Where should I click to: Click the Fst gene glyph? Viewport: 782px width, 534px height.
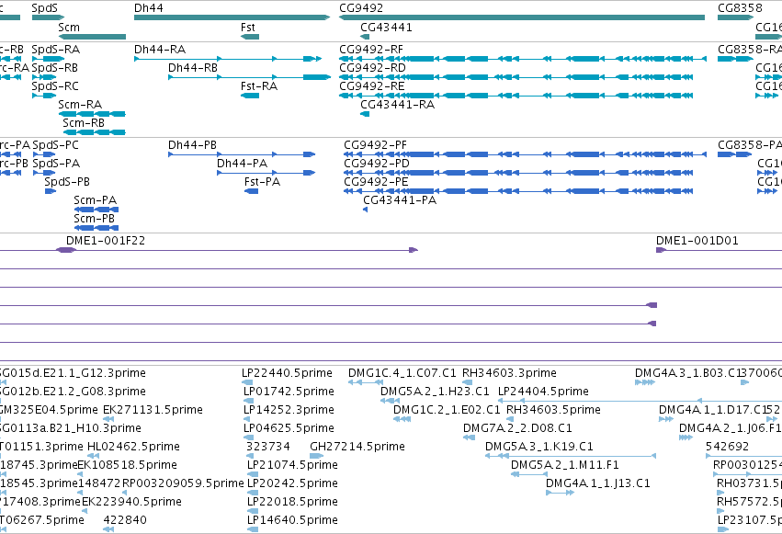pyautogui.click(x=250, y=37)
